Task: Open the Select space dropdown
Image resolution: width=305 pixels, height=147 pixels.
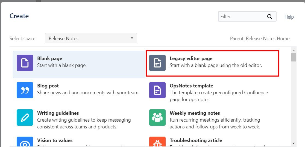Action: click(x=91, y=39)
